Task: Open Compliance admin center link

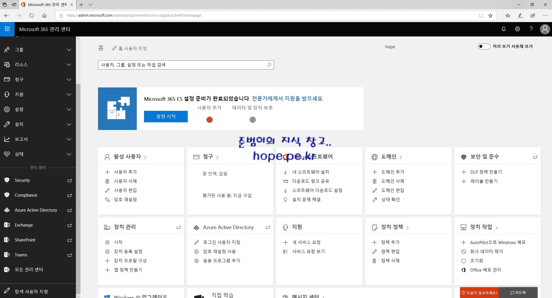Action: 38,195
